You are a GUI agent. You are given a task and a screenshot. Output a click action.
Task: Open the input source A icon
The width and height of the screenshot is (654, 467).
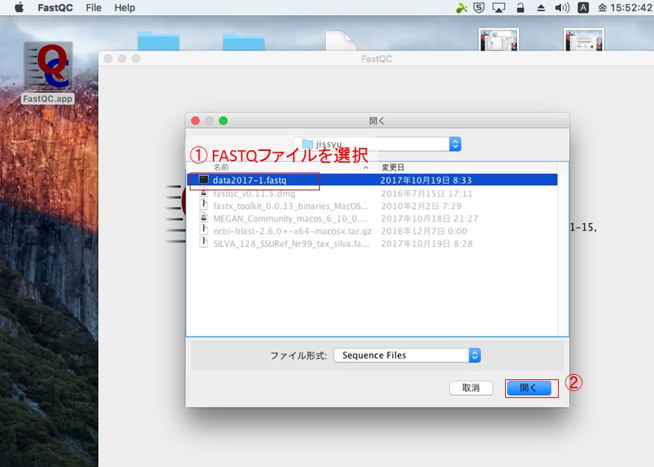583,7
